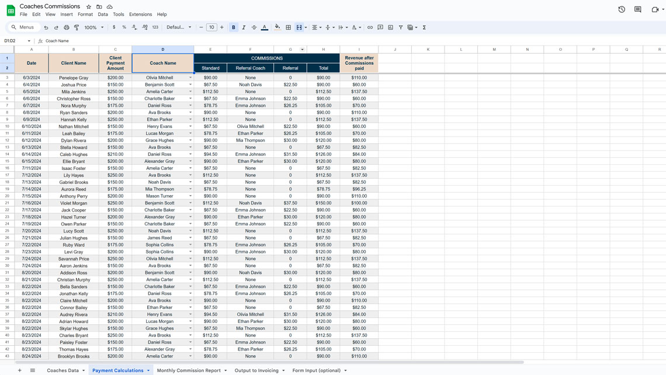This screenshot has width=666, height=375.
Task: Open the Borders tool
Action: coord(289,27)
